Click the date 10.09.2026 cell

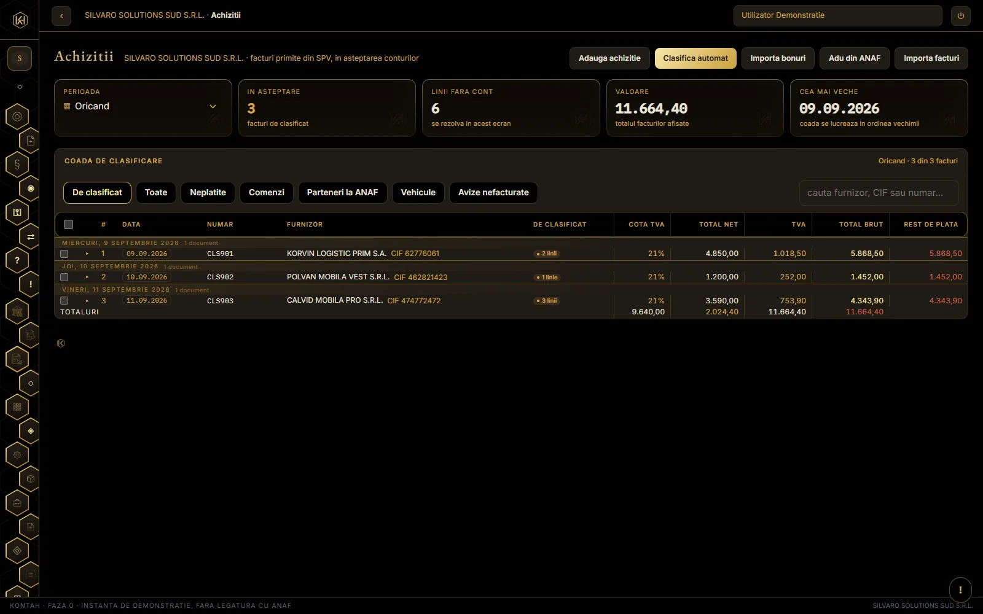(x=147, y=277)
